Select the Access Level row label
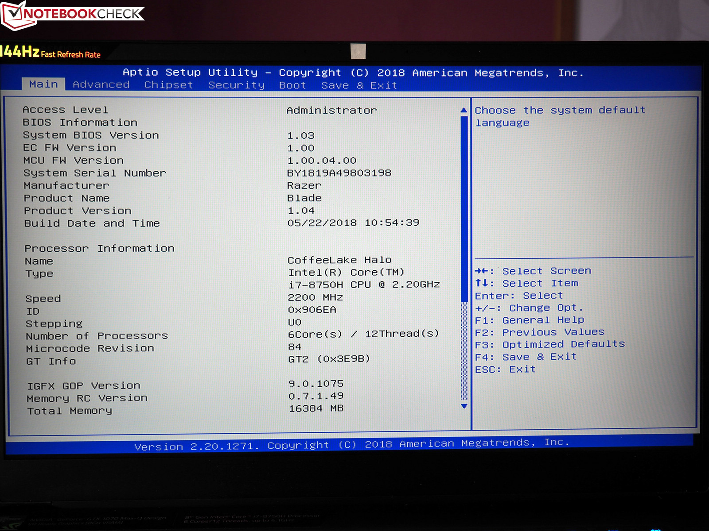This screenshot has height=531, width=709. (65, 110)
